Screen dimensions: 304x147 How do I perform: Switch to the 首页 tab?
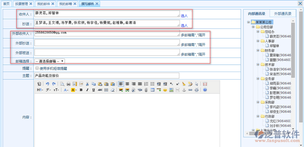pyautogui.click(x=6, y=4)
